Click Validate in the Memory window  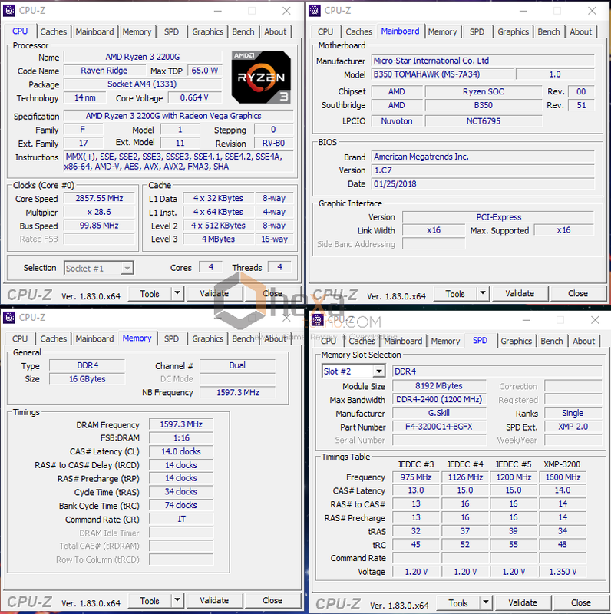214,601
